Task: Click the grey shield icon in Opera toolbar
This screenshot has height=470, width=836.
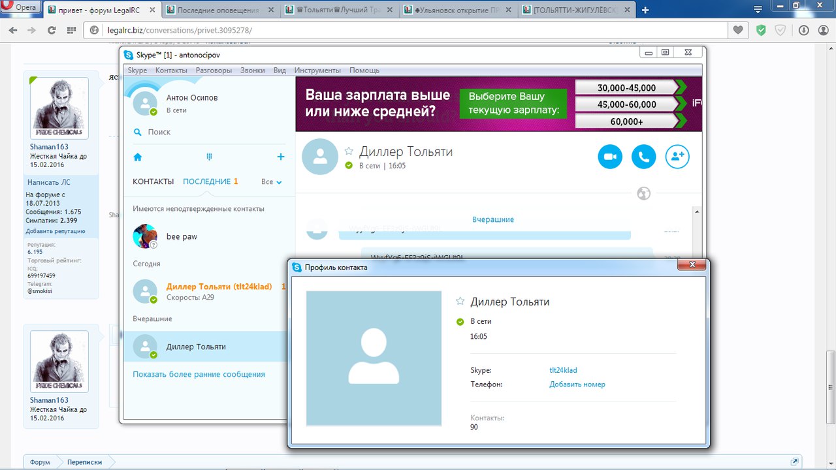Action: click(x=780, y=30)
